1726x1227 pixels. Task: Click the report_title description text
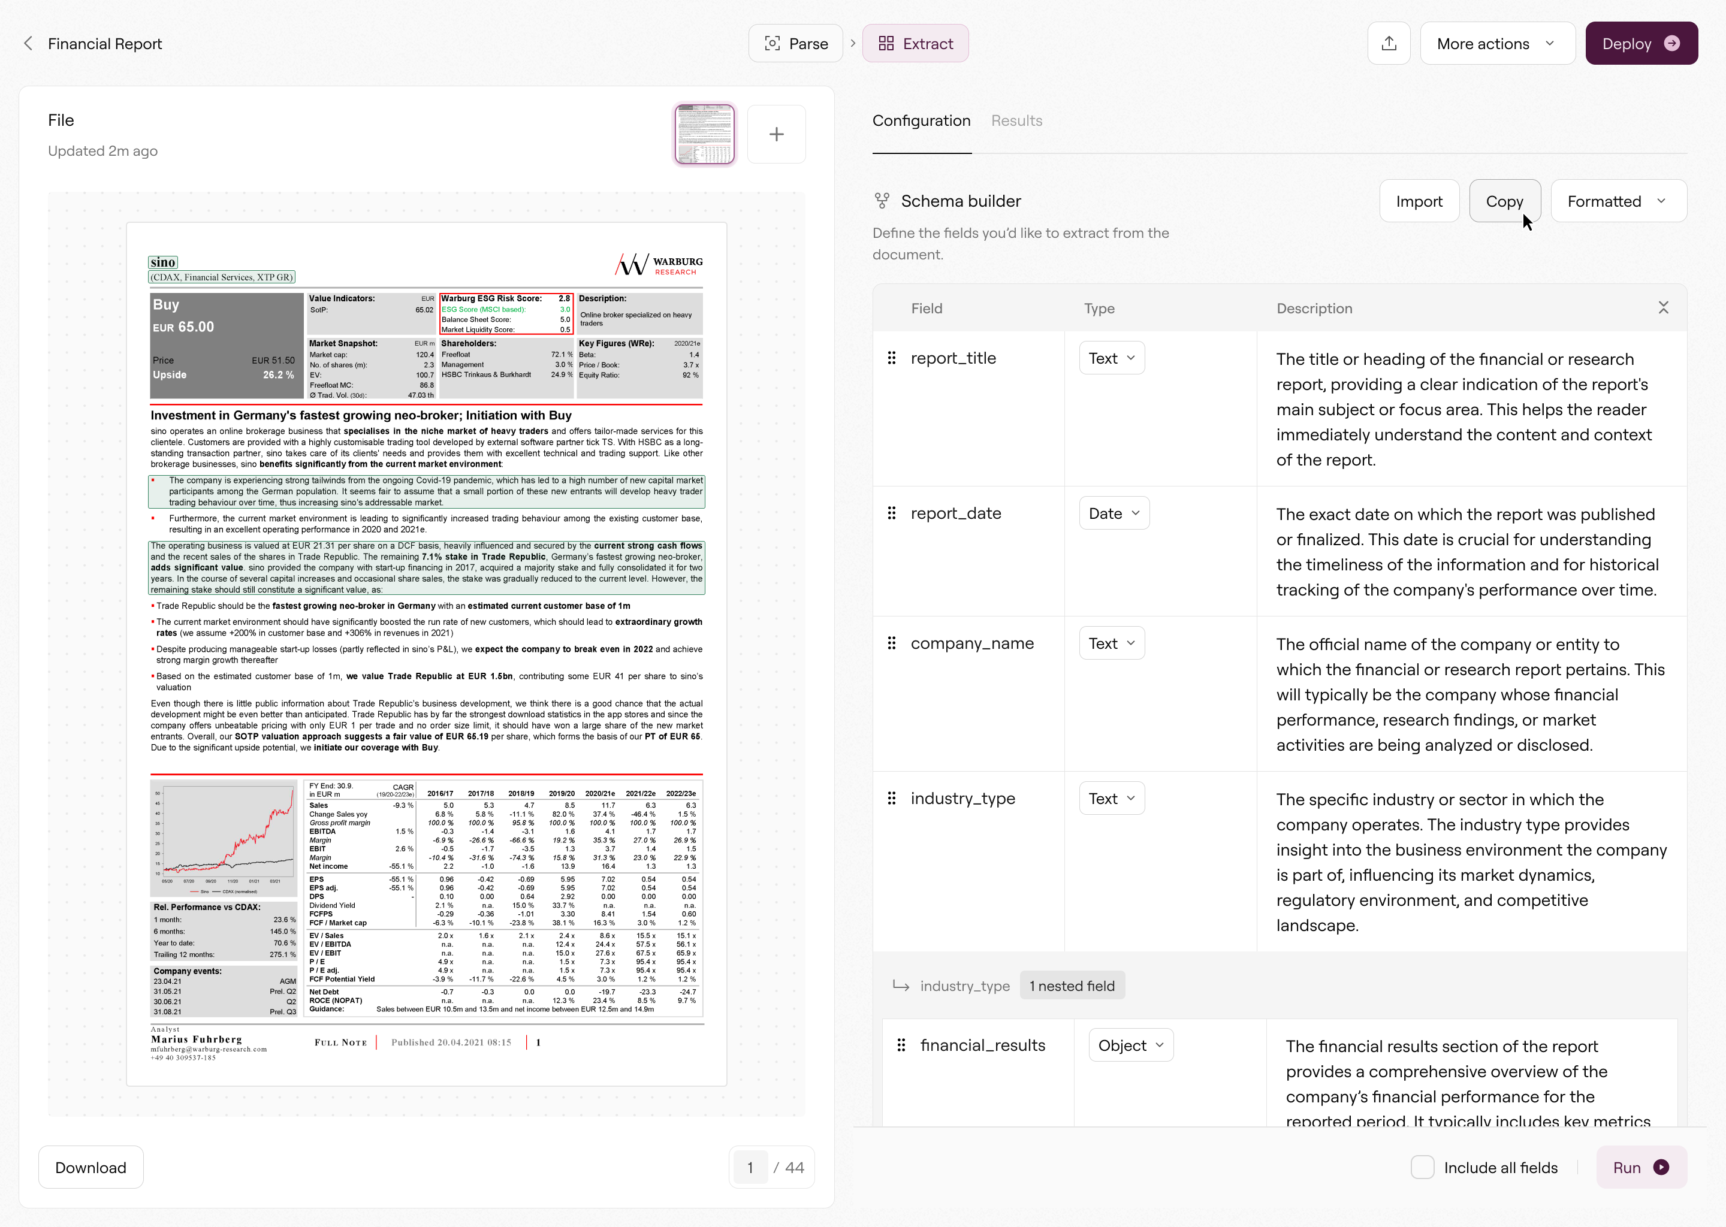pyautogui.click(x=1464, y=410)
